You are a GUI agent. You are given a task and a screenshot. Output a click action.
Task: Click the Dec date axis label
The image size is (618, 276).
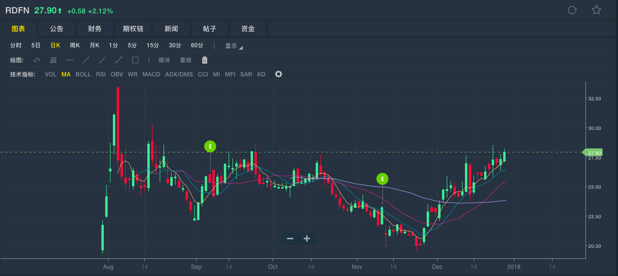pyautogui.click(x=436, y=266)
